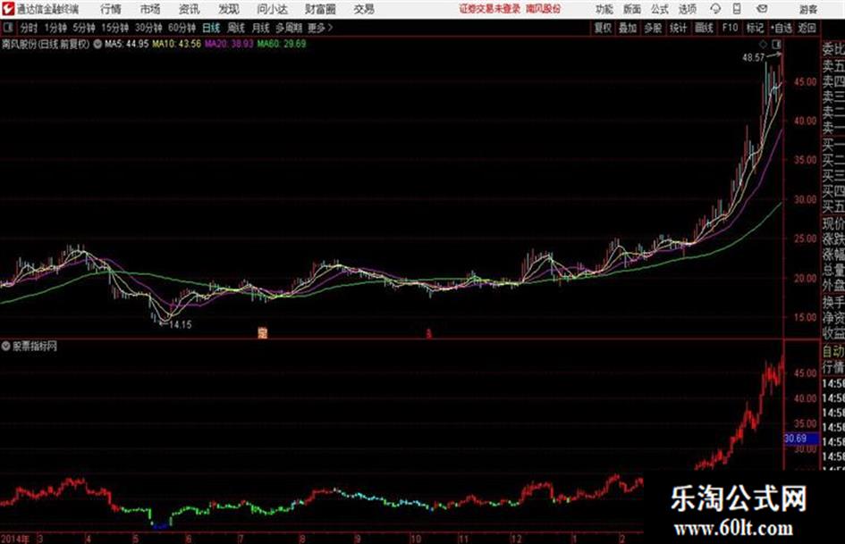The height and width of the screenshot is (544, 845).
Task: Open the 交易 menu
Action: coord(364,9)
